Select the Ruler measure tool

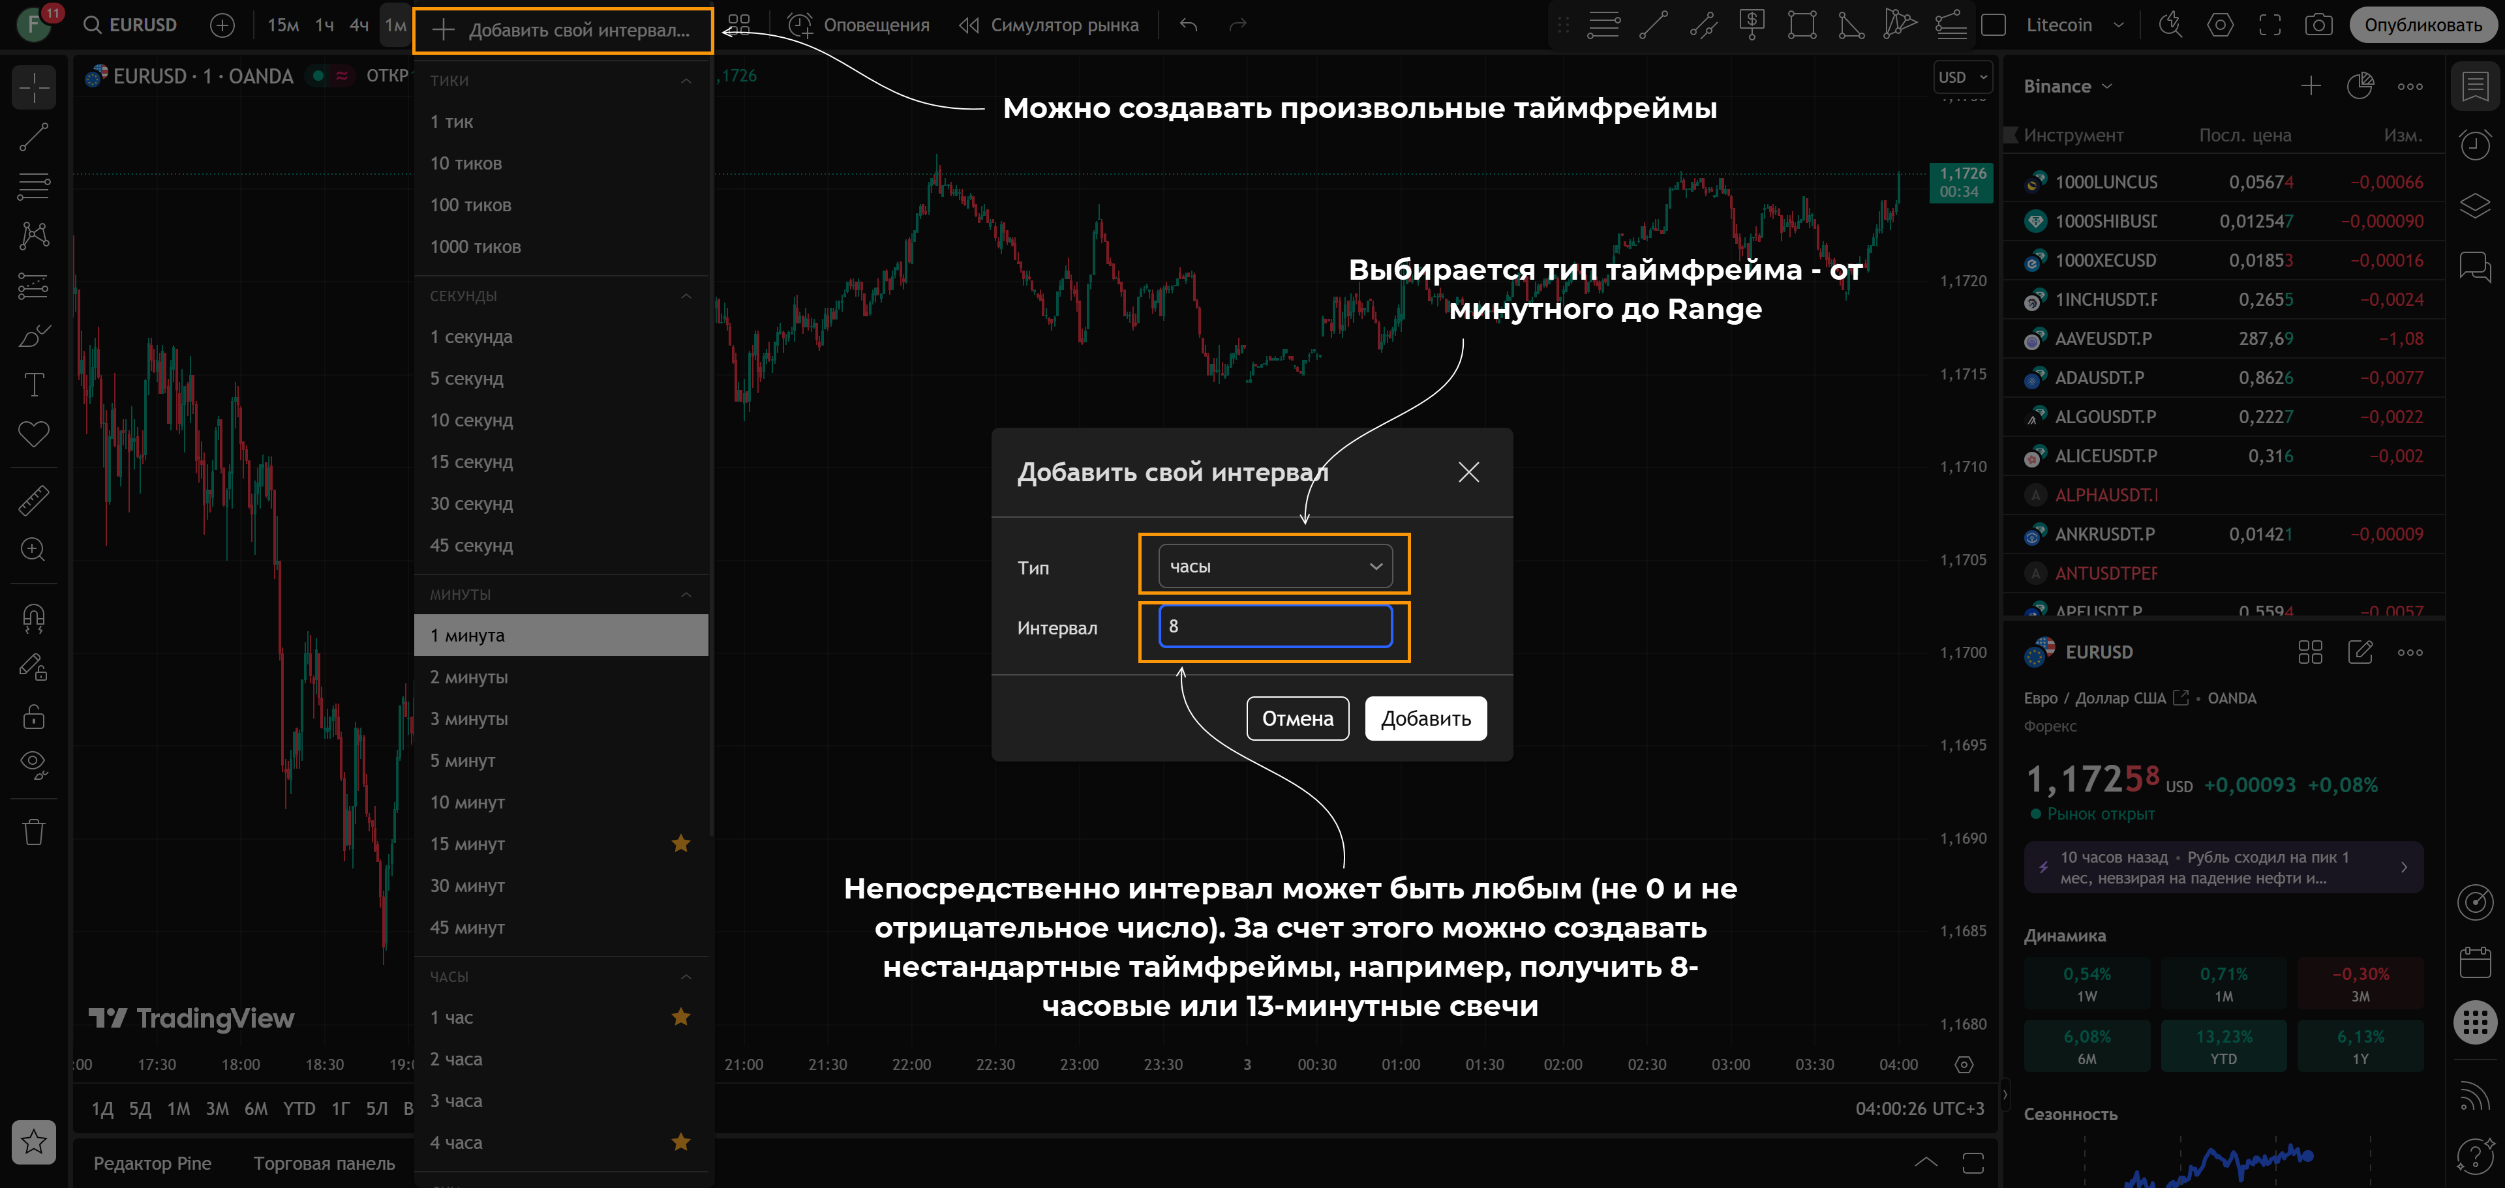click(x=34, y=501)
